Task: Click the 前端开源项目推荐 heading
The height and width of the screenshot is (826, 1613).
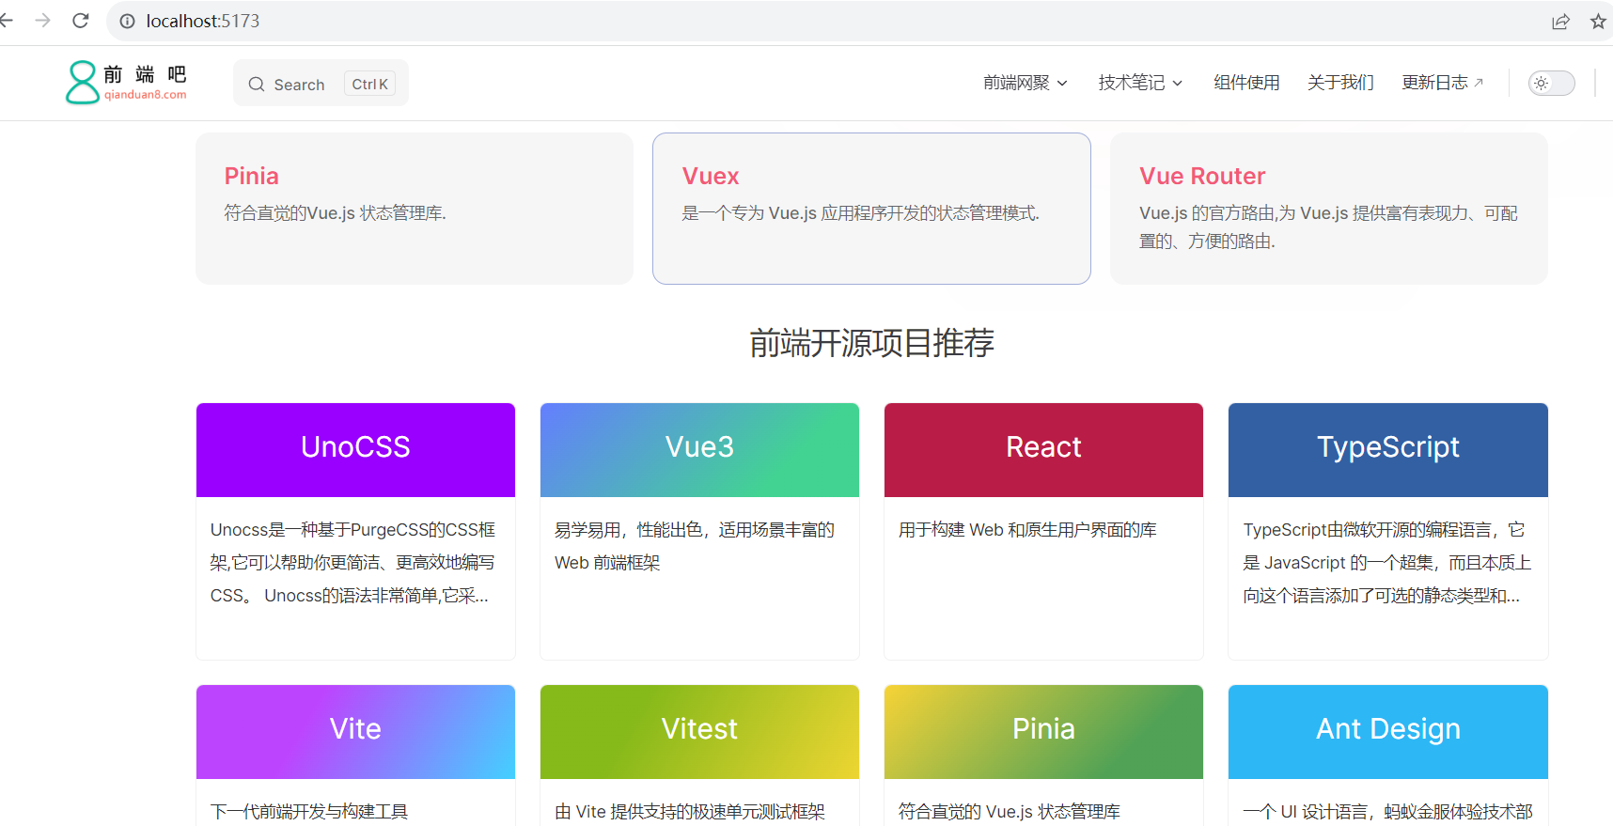Action: pos(871,343)
